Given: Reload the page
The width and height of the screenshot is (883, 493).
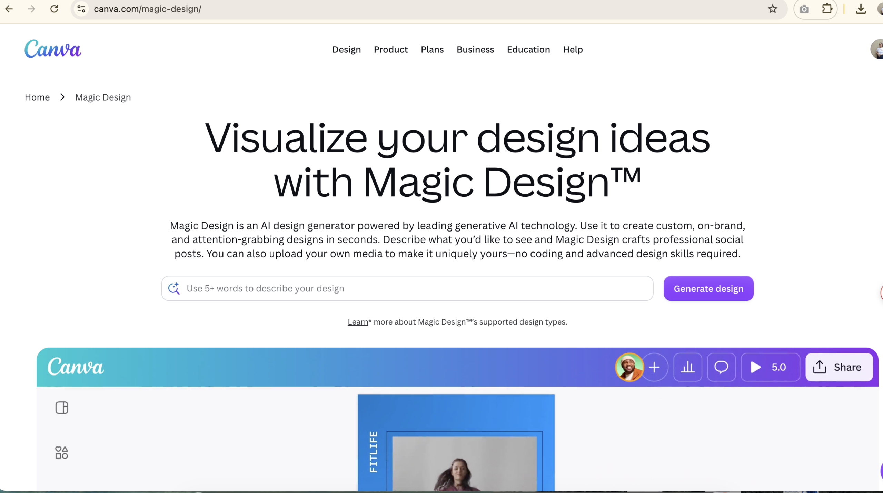Looking at the screenshot, I should coord(54,9).
